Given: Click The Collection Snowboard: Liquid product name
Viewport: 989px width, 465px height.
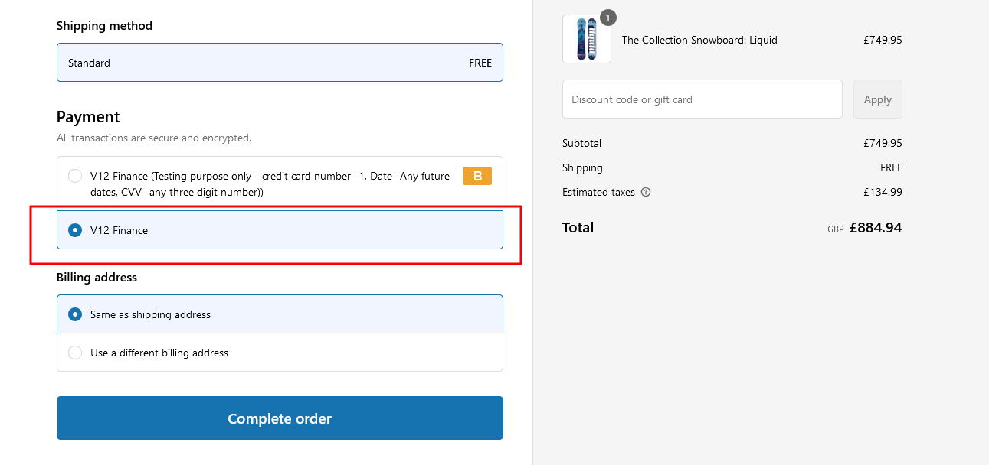Looking at the screenshot, I should pyautogui.click(x=699, y=40).
